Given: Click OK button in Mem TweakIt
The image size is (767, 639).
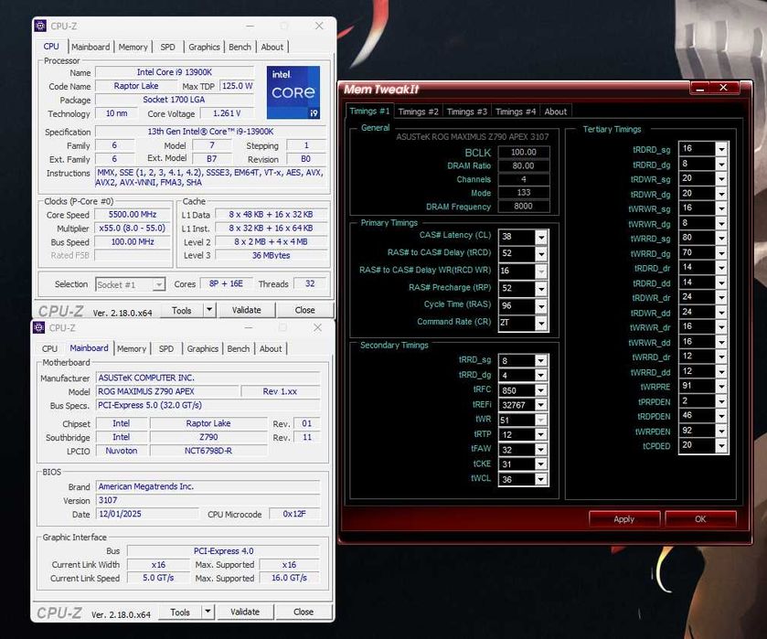Looking at the screenshot, I should click(x=700, y=519).
